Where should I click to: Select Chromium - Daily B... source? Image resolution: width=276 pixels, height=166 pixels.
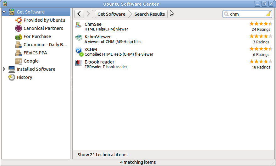coord(45,45)
